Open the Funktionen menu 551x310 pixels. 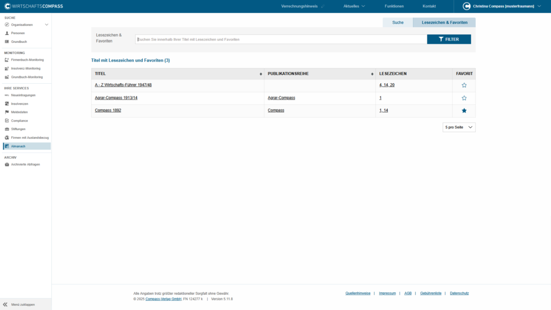pos(394,6)
